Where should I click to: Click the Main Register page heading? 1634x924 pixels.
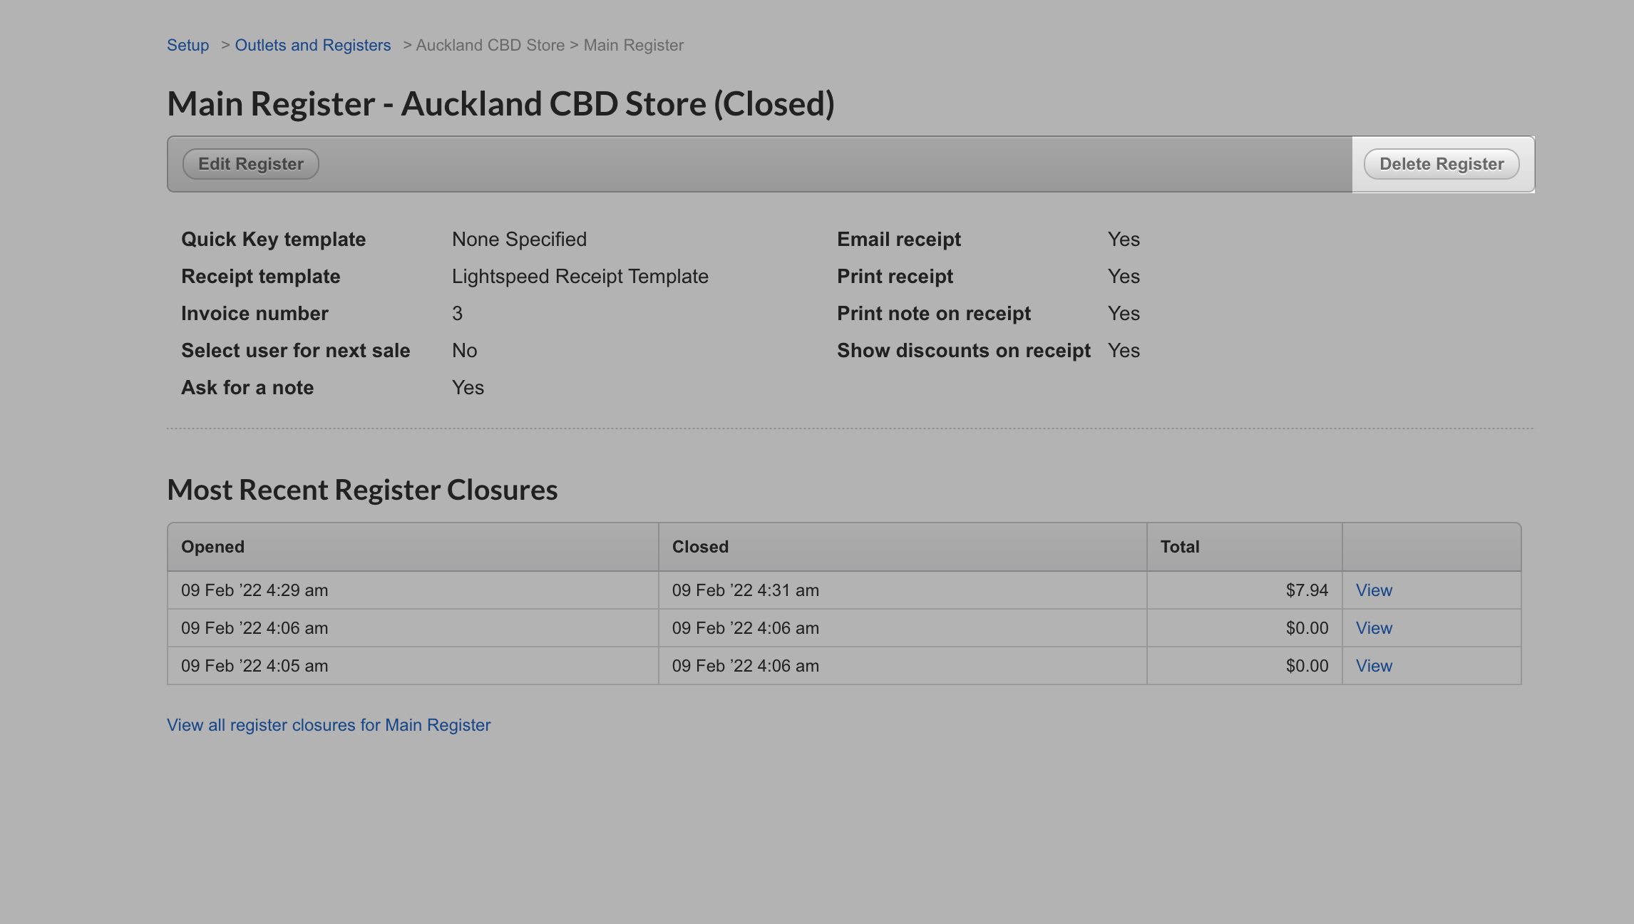(500, 104)
